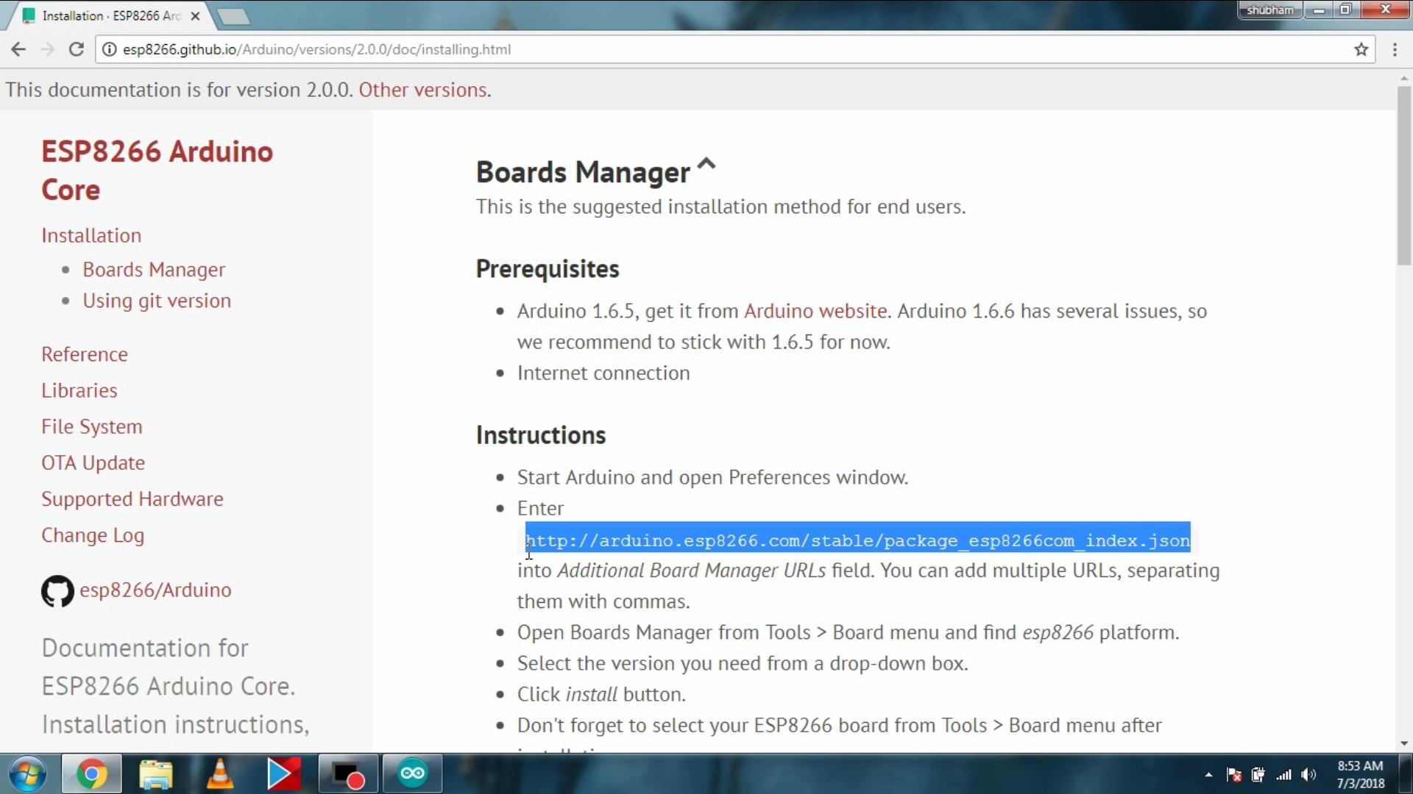The width and height of the screenshot is (1413, 794).
Task: Click the site information icon
Action: coord(109,49)
